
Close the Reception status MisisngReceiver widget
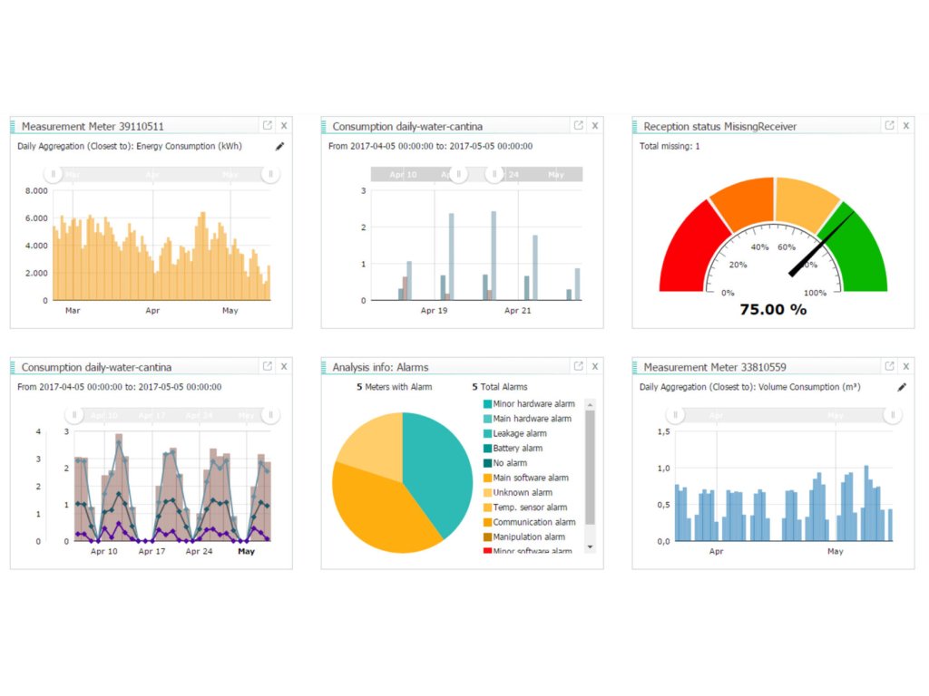pyautogui.click(x=906, y=125)
